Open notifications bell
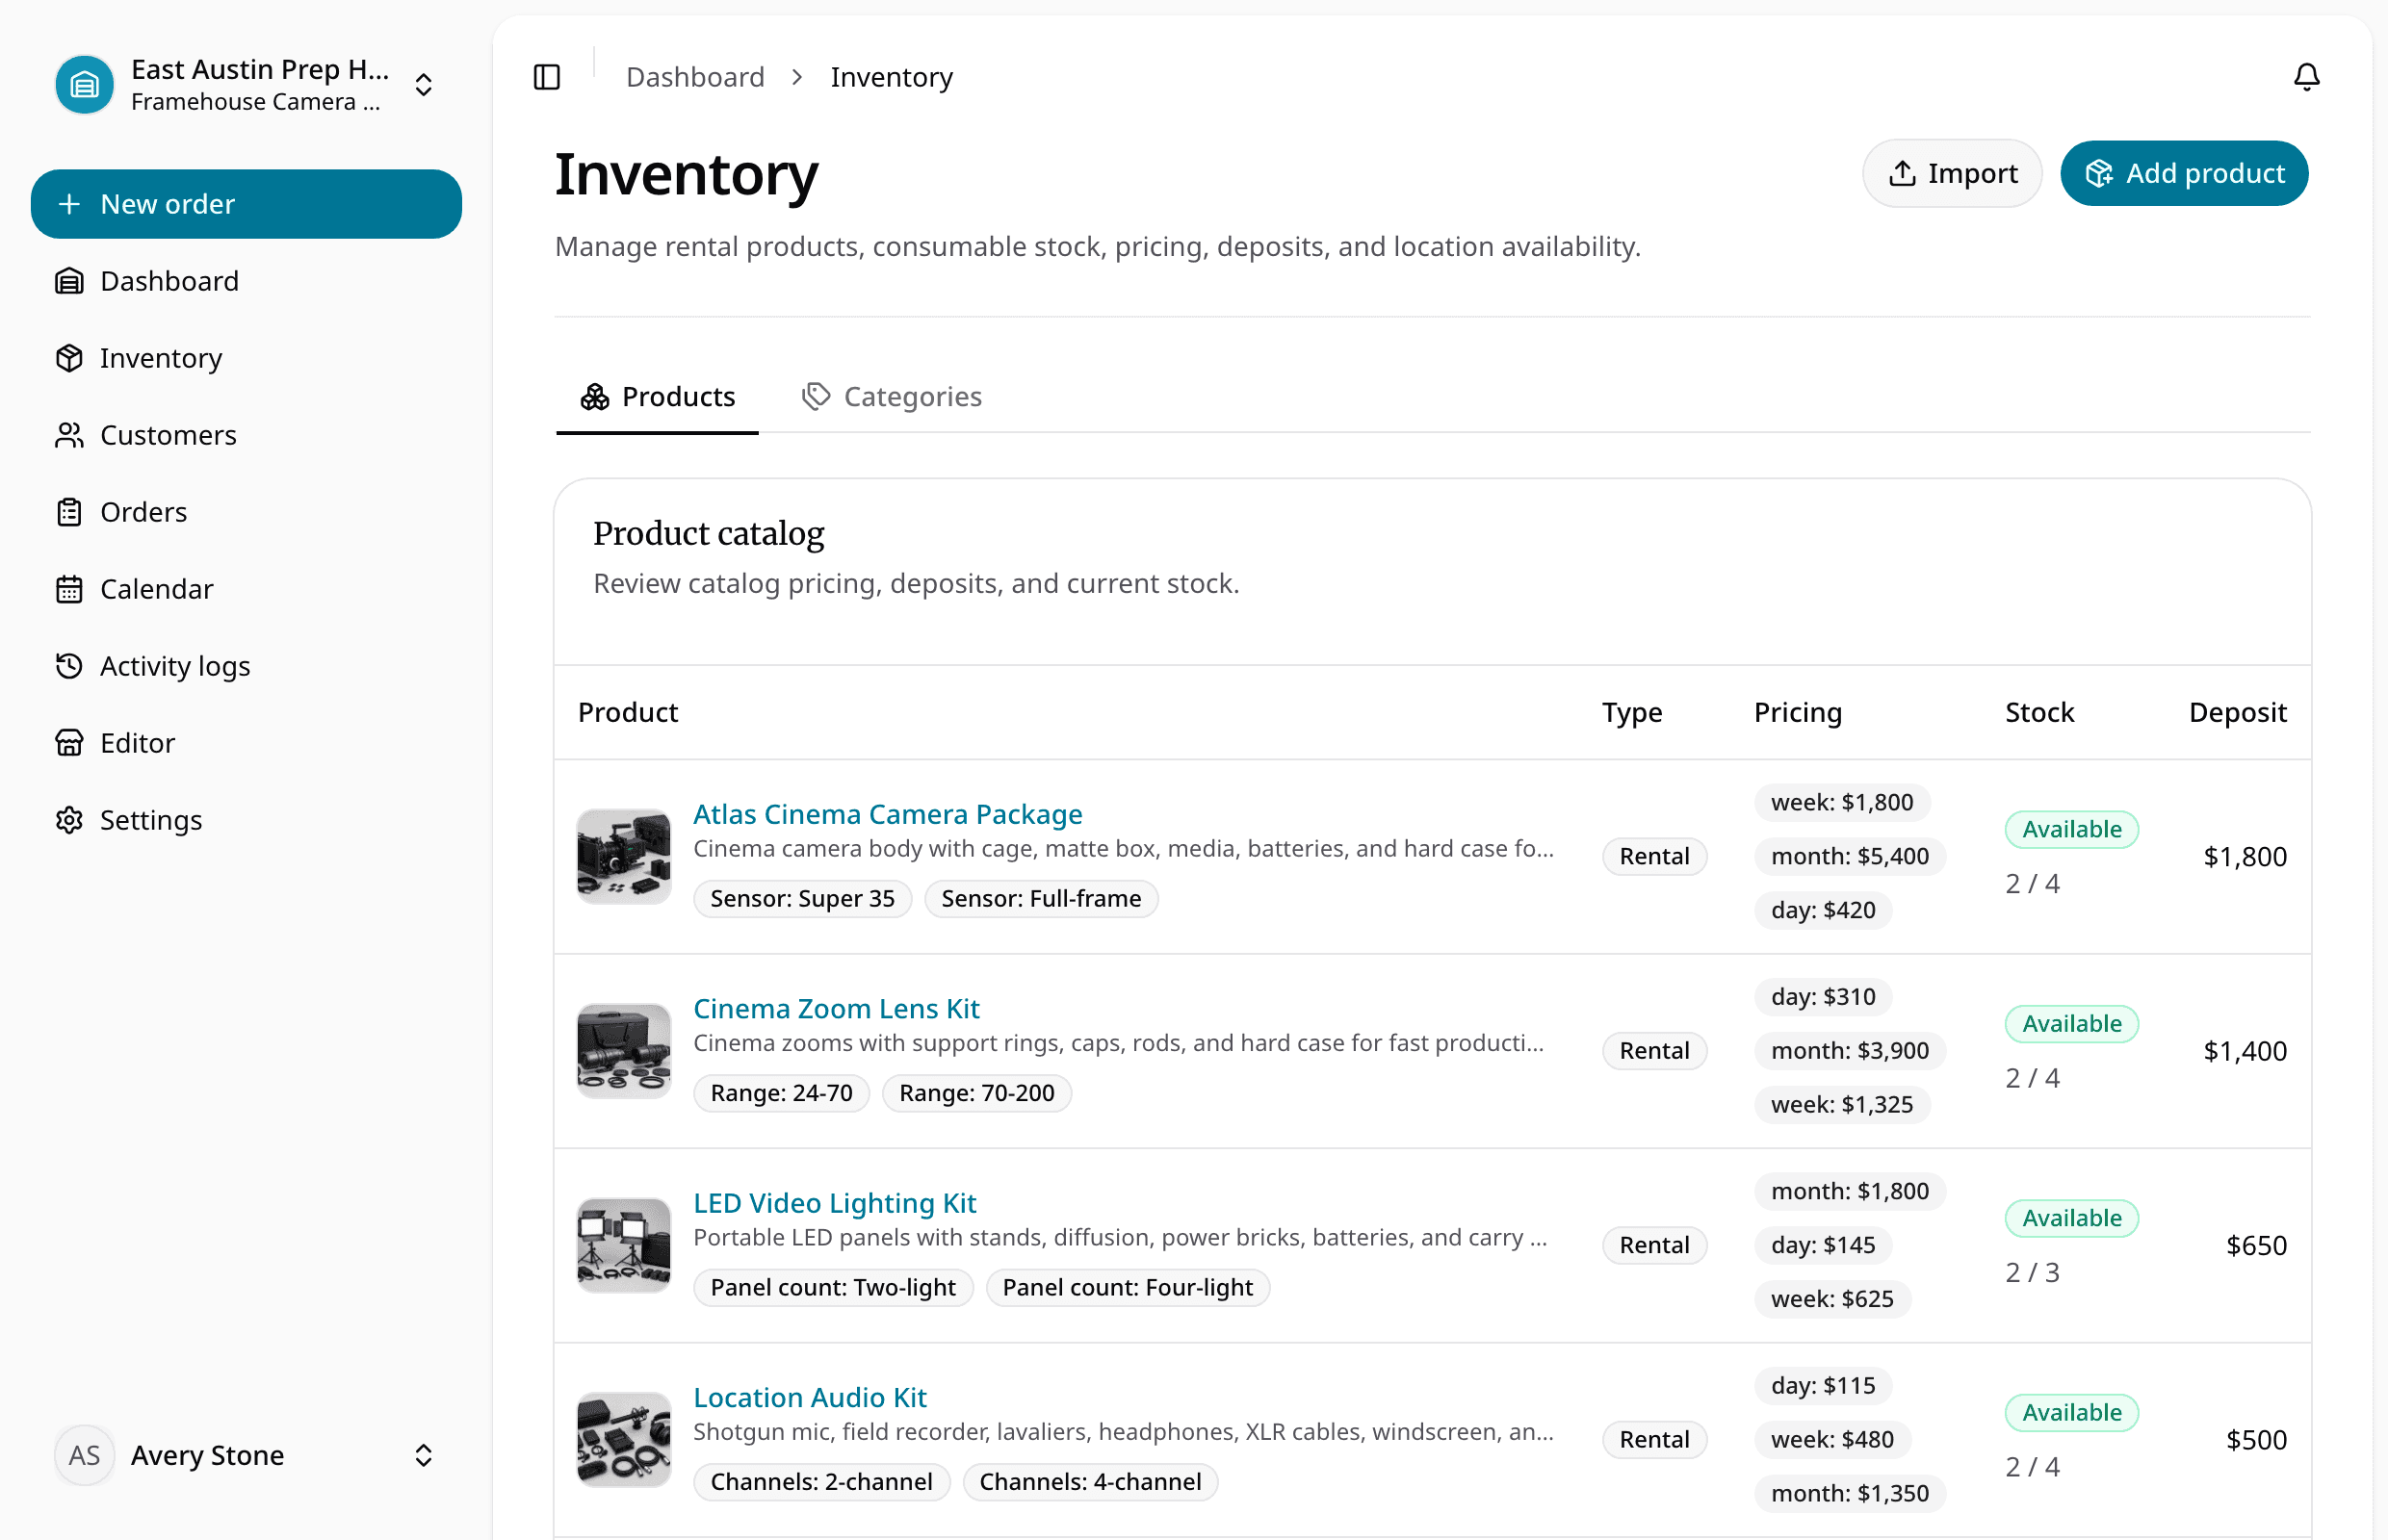 (x=2306, y=77)
